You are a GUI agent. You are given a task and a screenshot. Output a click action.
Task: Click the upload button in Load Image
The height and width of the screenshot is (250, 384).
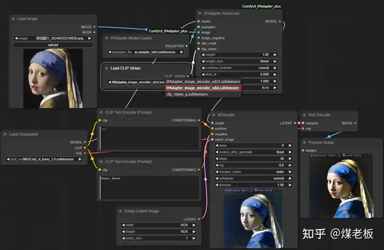point(53,45)
